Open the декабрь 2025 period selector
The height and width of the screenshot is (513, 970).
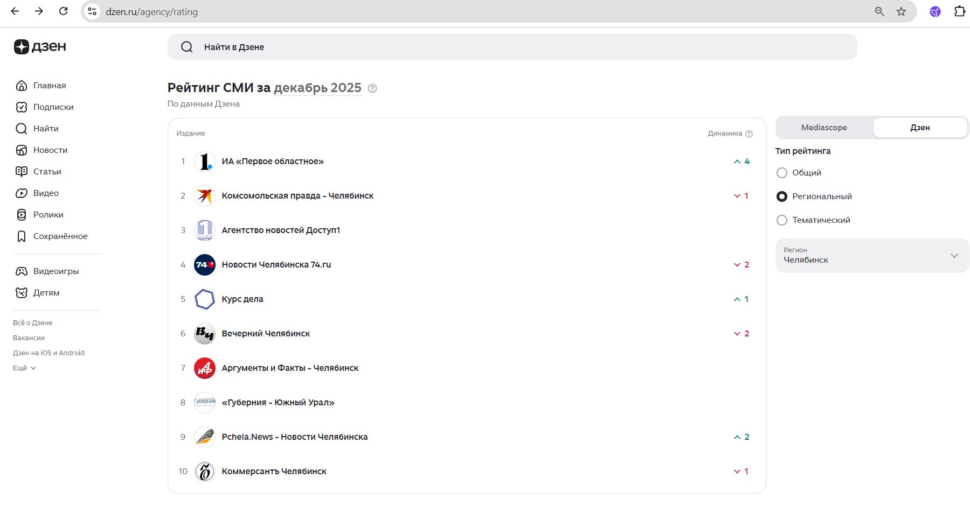tap(317, 88)
